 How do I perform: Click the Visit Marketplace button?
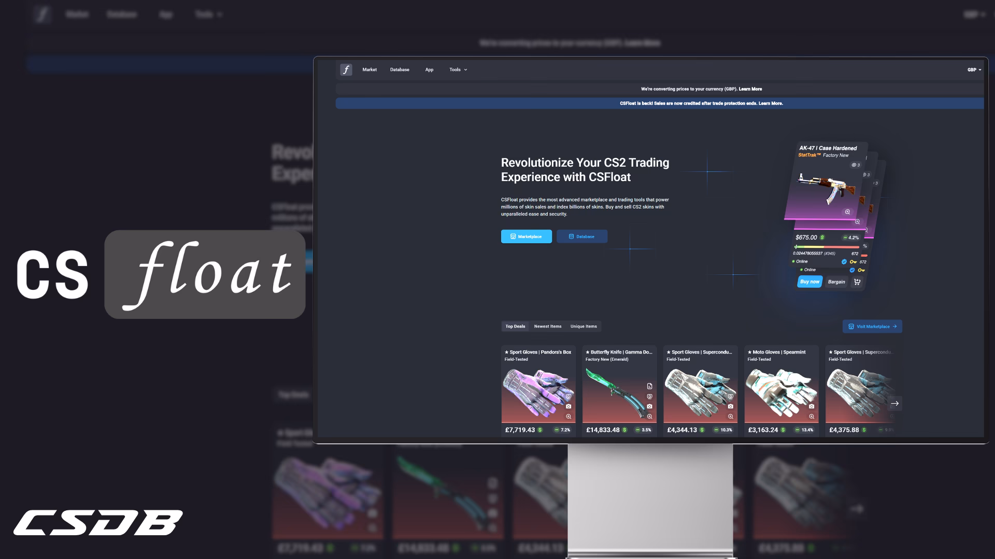pos(872,327)
